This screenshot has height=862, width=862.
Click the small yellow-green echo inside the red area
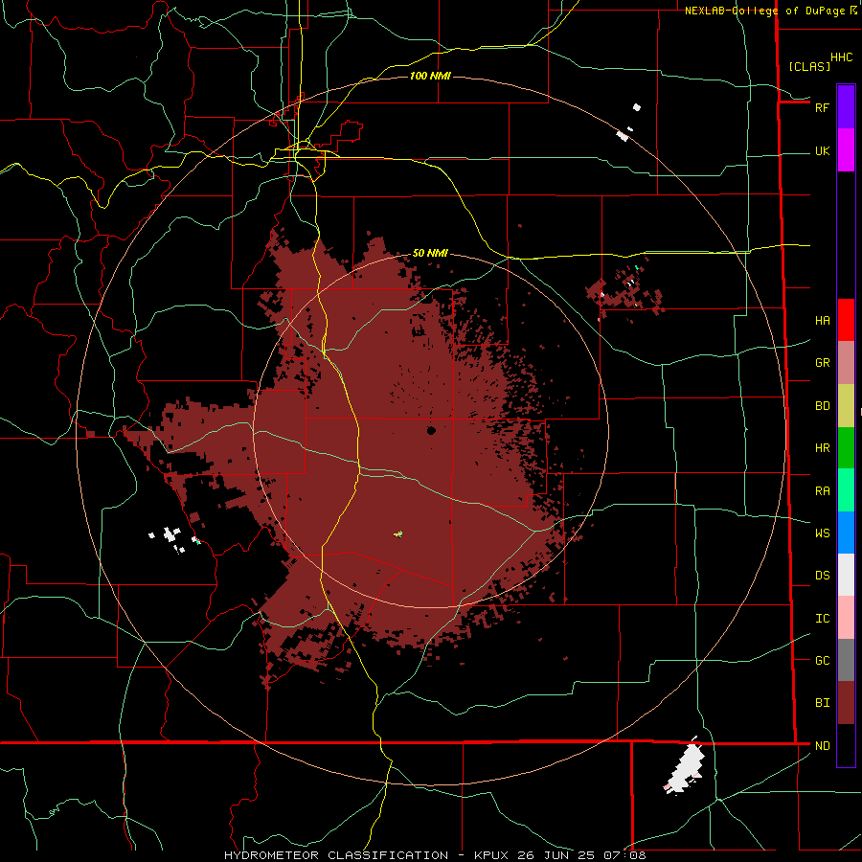[398, 533]
